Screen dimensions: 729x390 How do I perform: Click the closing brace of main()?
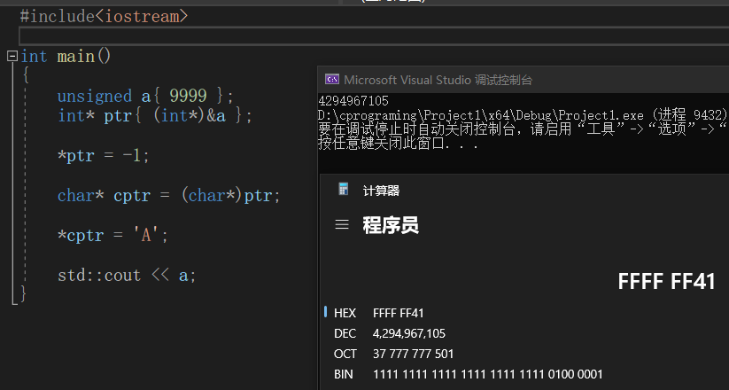click(x=23, y=294)
